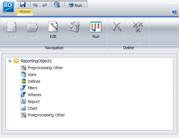Select the Joins tree item

point(32,75)
